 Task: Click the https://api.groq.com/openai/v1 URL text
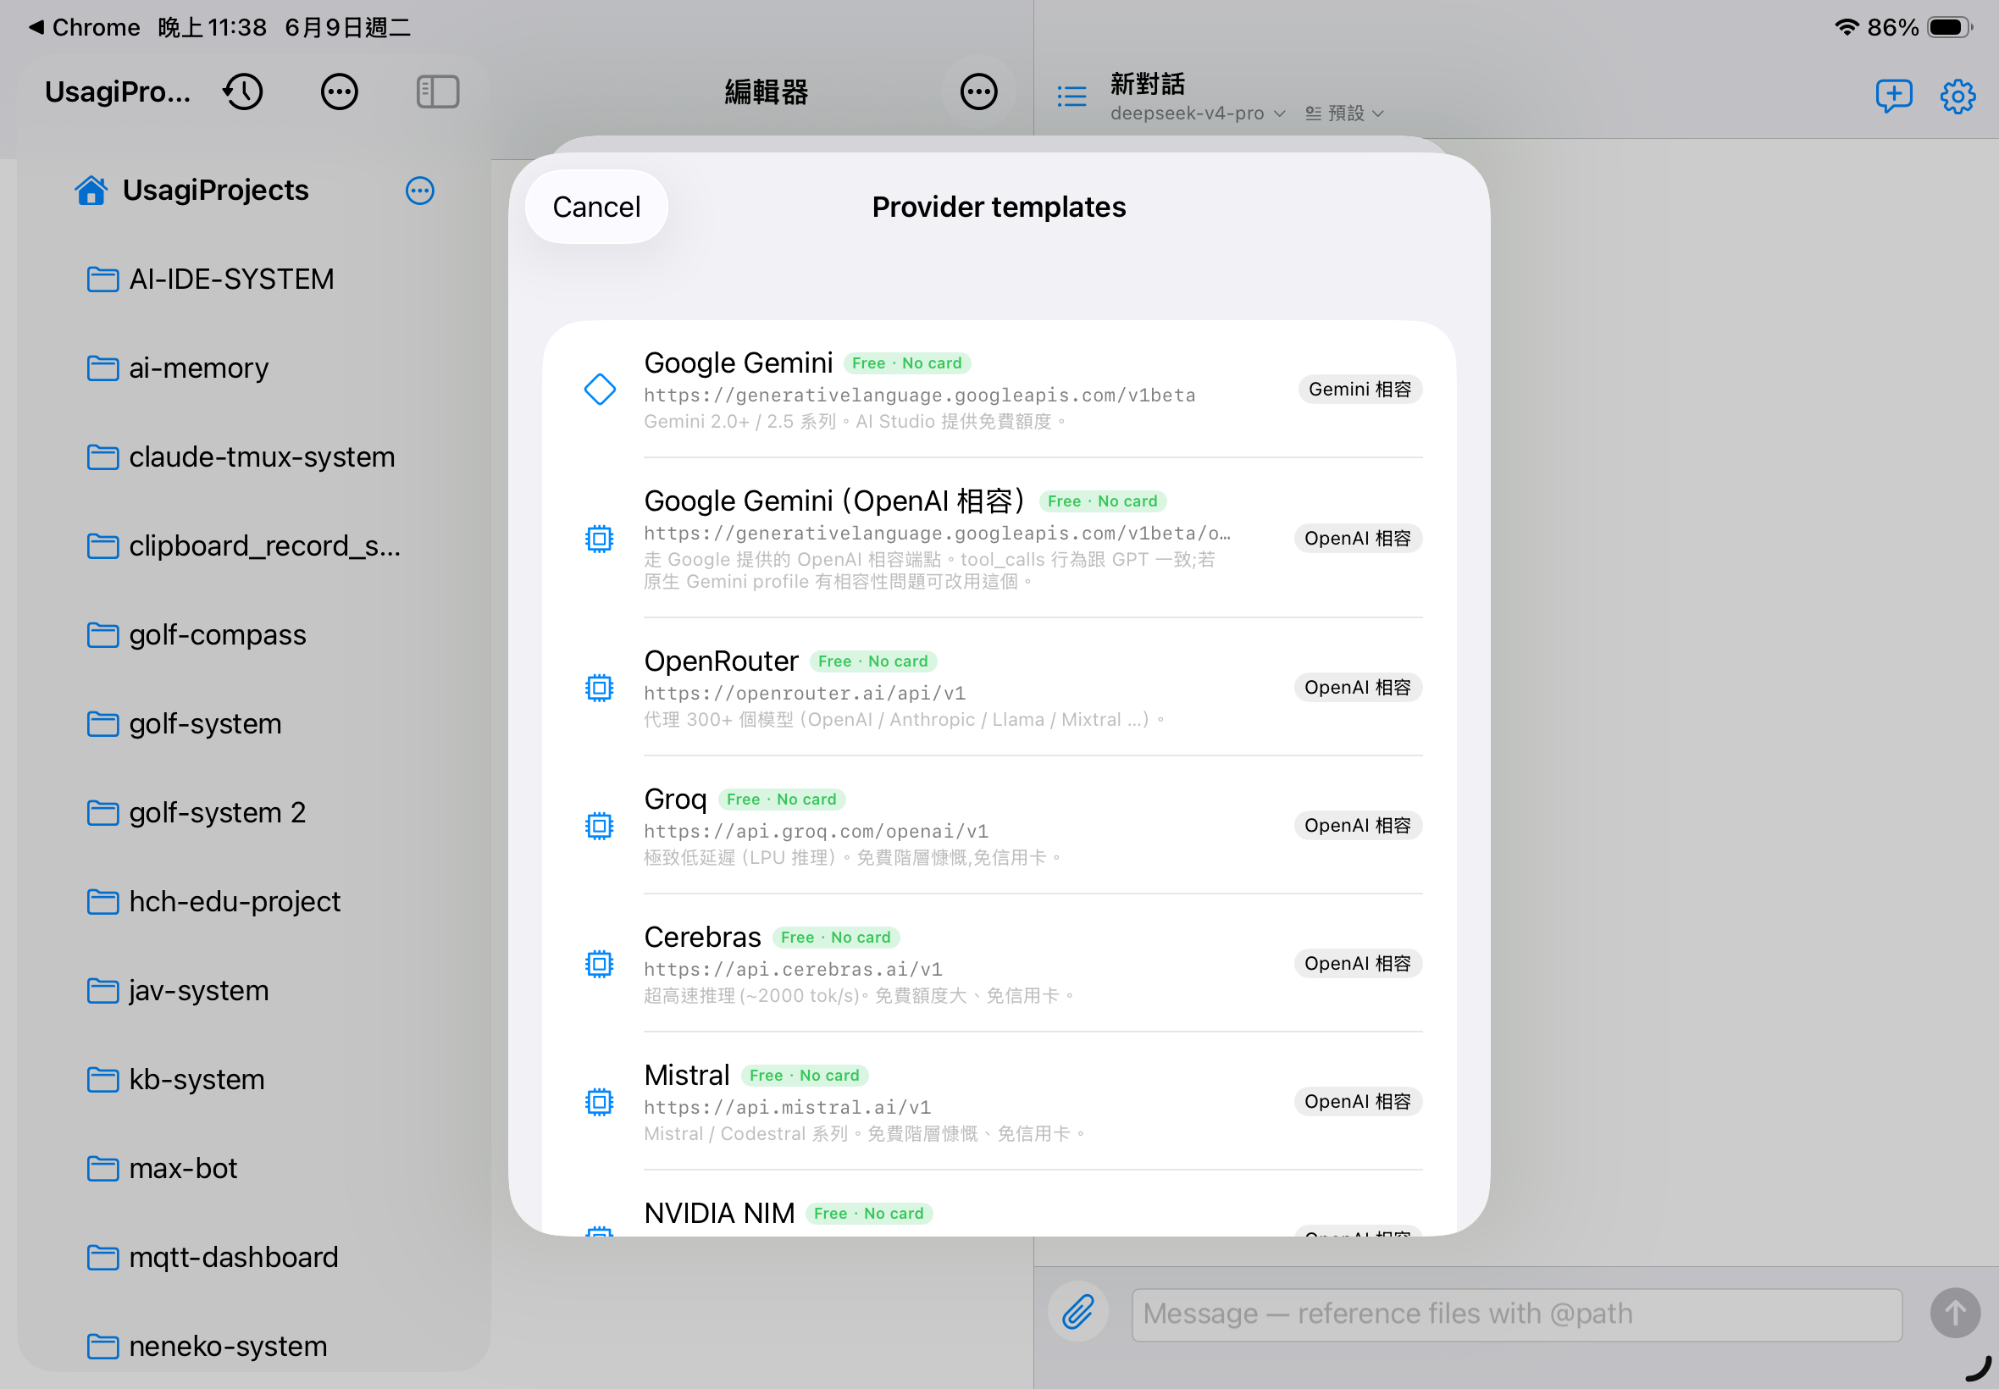click(x=816, y=831)
